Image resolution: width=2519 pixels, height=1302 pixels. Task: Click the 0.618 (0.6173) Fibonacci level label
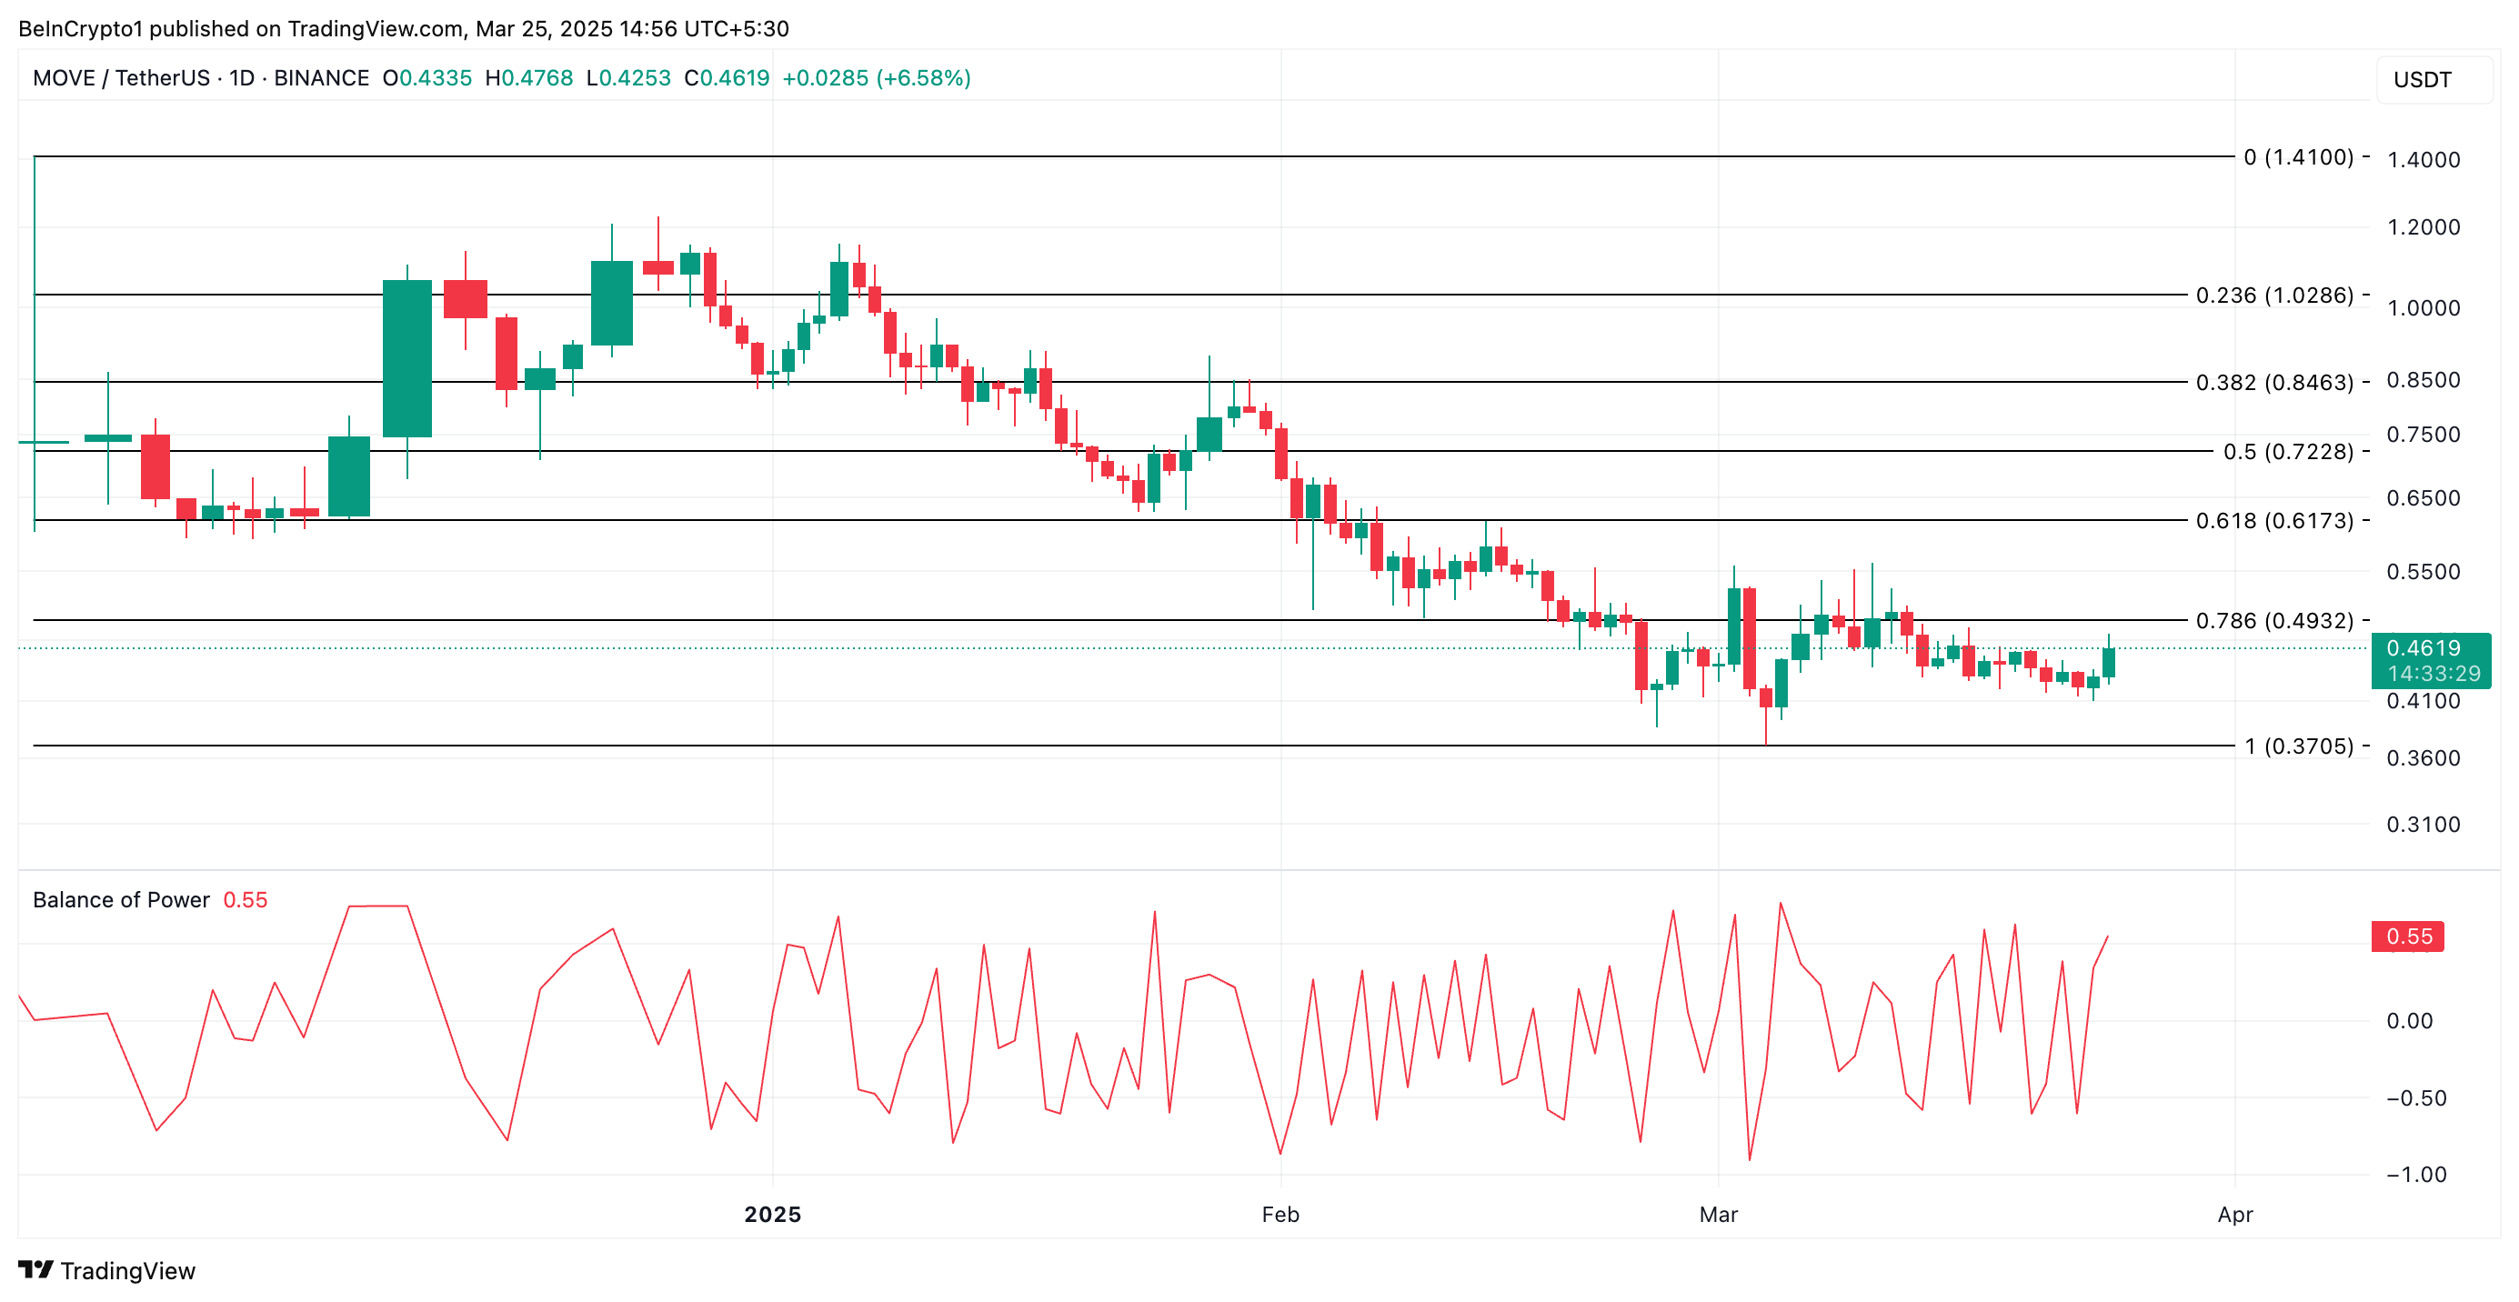pyautogui.click(x=2273, y=521)
